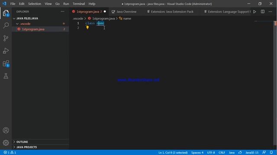This screenshot has height=155, width=277.
Task: Open the Manage gear icon
Action: (x=6, y=143)
